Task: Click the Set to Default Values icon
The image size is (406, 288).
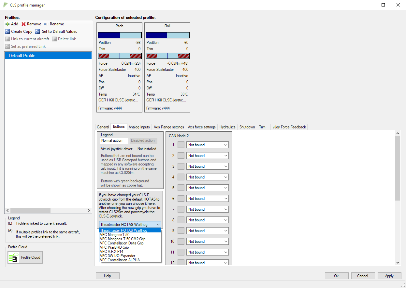Action: click(x=37, y=32)
